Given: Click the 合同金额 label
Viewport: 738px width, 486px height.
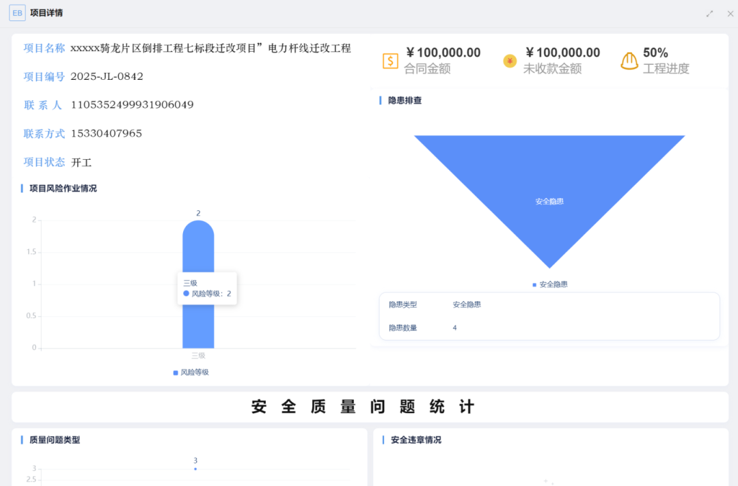Looking at the screenshot, I should point(427,69).
